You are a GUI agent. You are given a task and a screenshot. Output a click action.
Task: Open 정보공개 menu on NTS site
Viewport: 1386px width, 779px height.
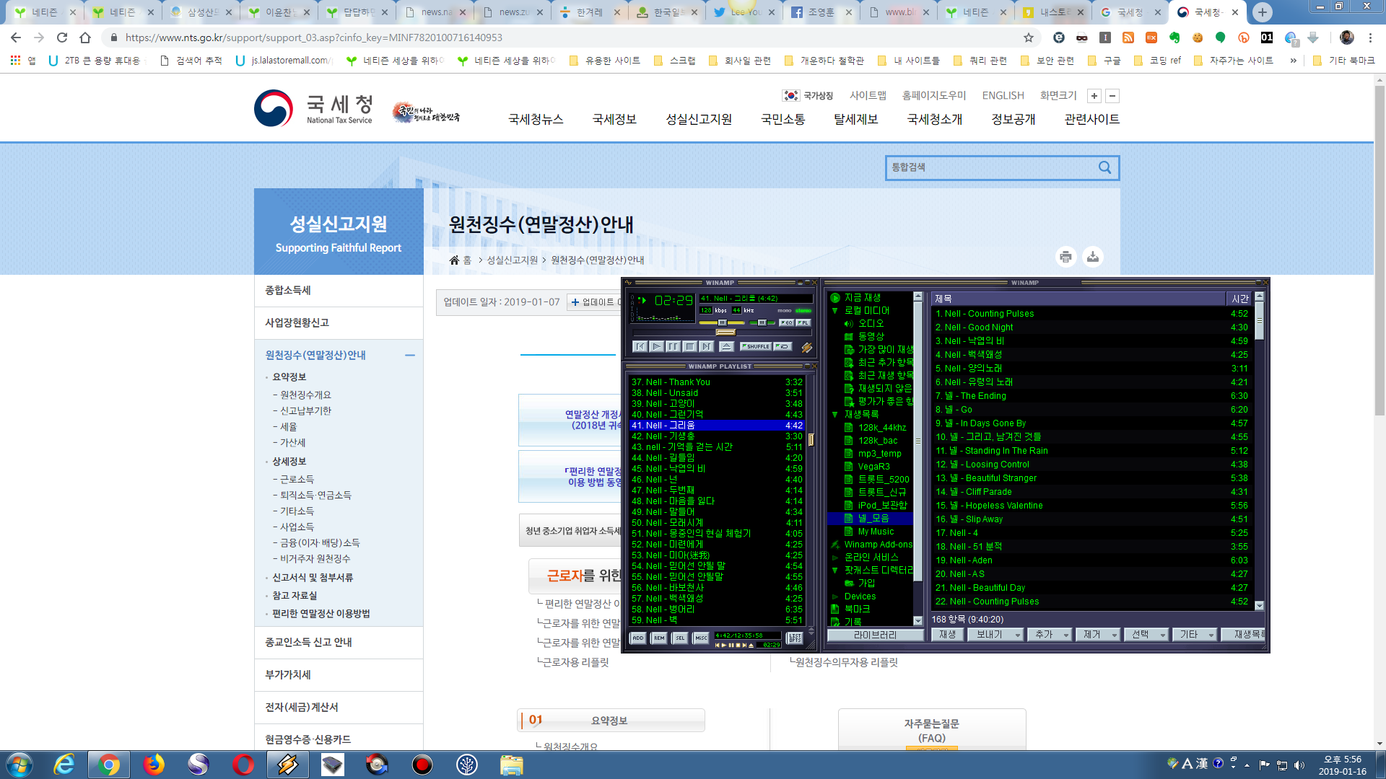tap(1014, 120)
